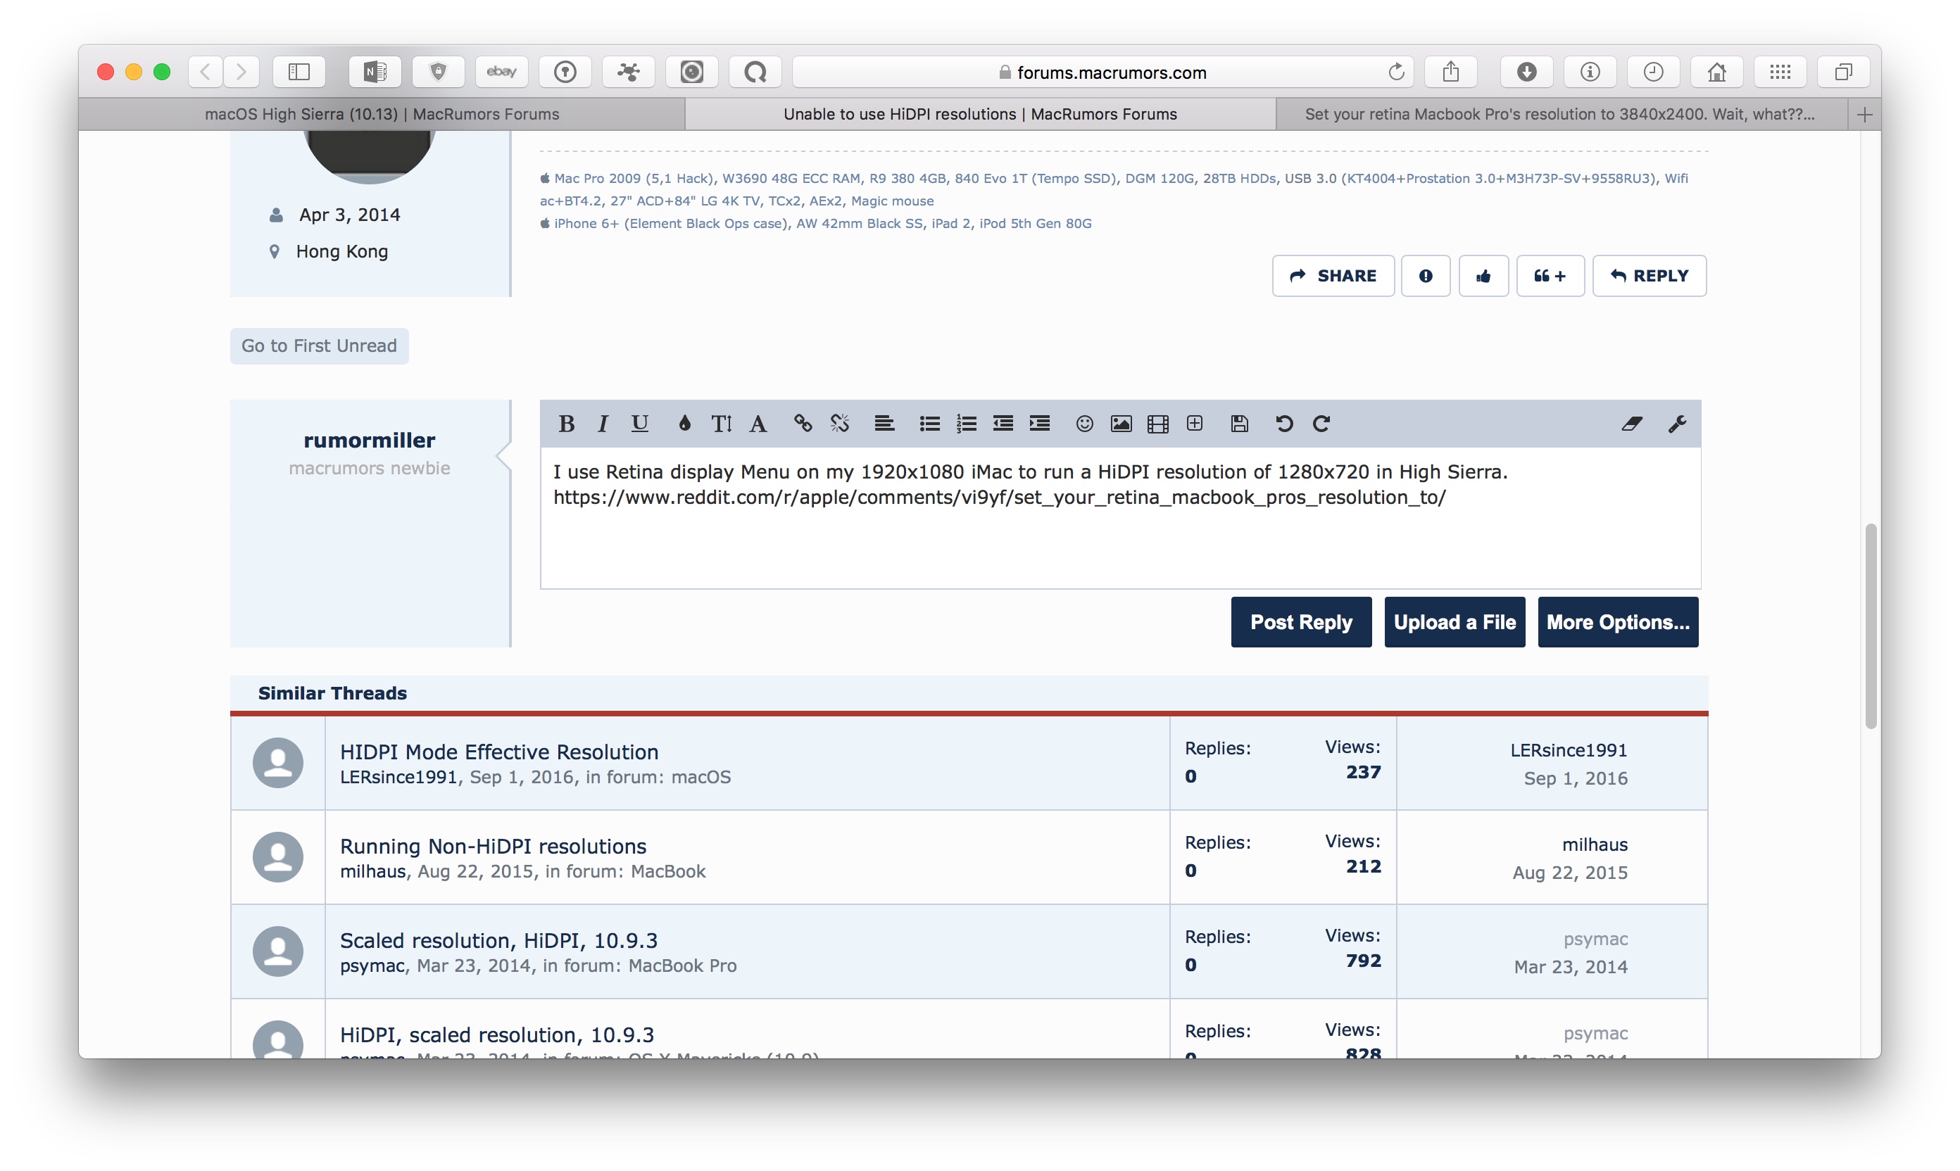Click the 1Password extension icon
The image size is (1960, 1171).
(x=565, y=72)
